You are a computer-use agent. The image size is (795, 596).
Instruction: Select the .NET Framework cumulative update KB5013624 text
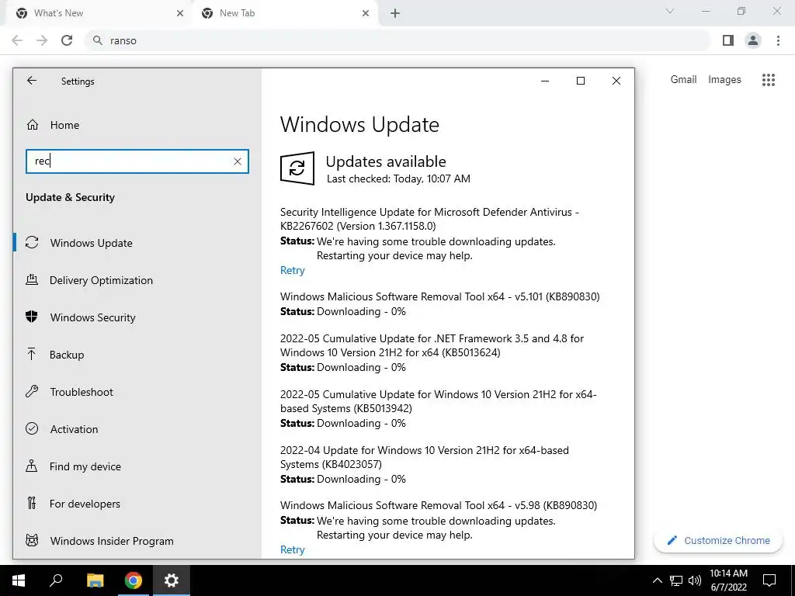[432, 345]
